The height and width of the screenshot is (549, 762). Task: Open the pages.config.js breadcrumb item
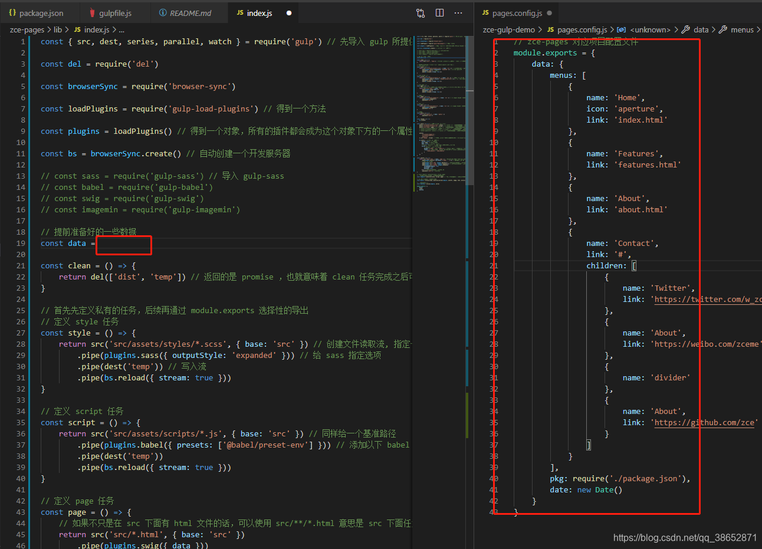582,29
